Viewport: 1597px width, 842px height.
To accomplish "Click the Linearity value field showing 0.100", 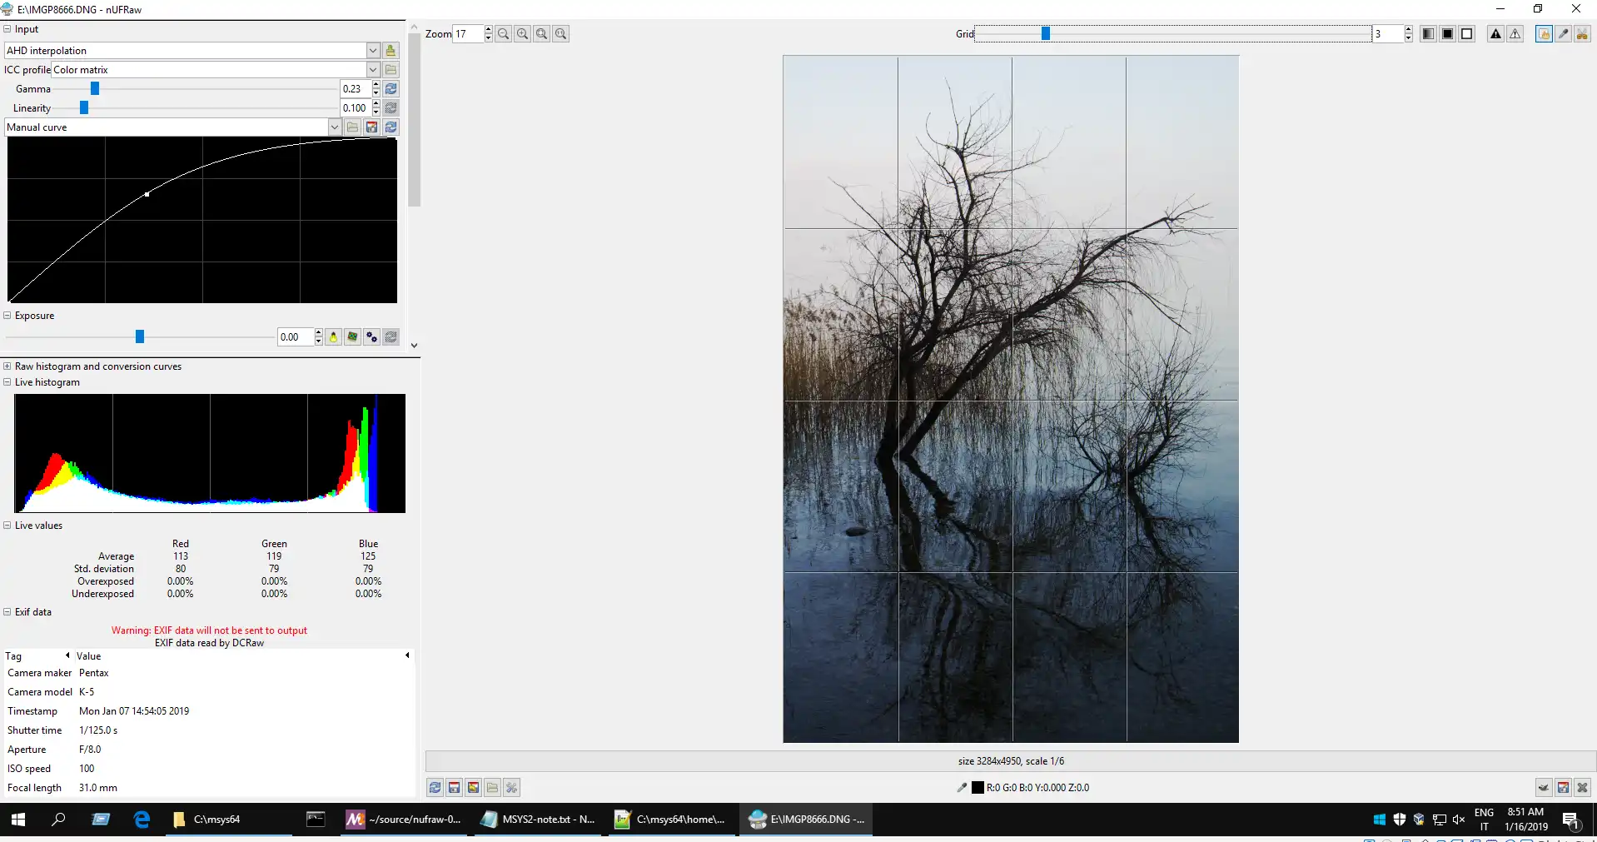I will tap(356, 108).
